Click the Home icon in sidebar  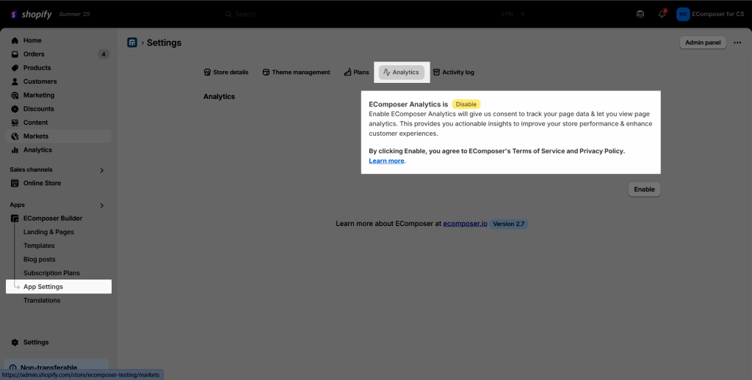pos(15,41)
